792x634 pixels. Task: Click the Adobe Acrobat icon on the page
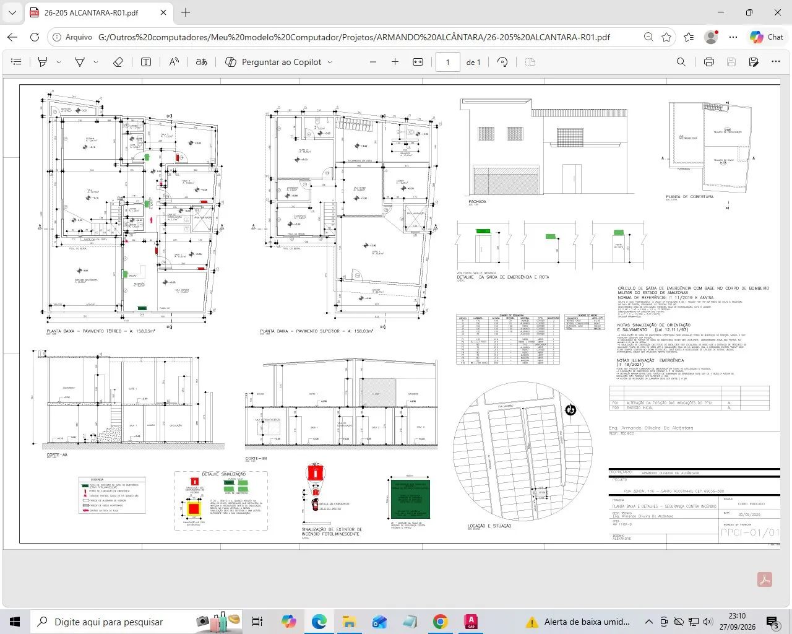[x=765, y=580]
